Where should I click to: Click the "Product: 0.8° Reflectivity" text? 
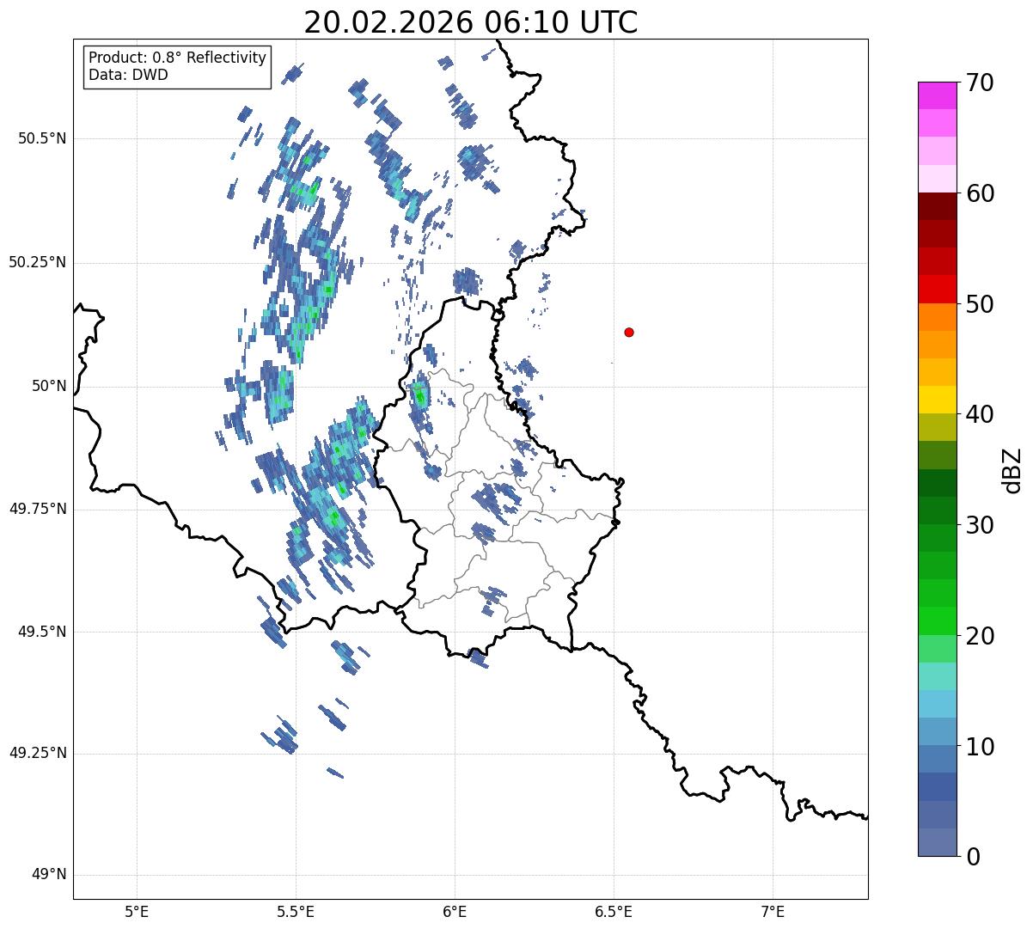click(x=178, y=58)
